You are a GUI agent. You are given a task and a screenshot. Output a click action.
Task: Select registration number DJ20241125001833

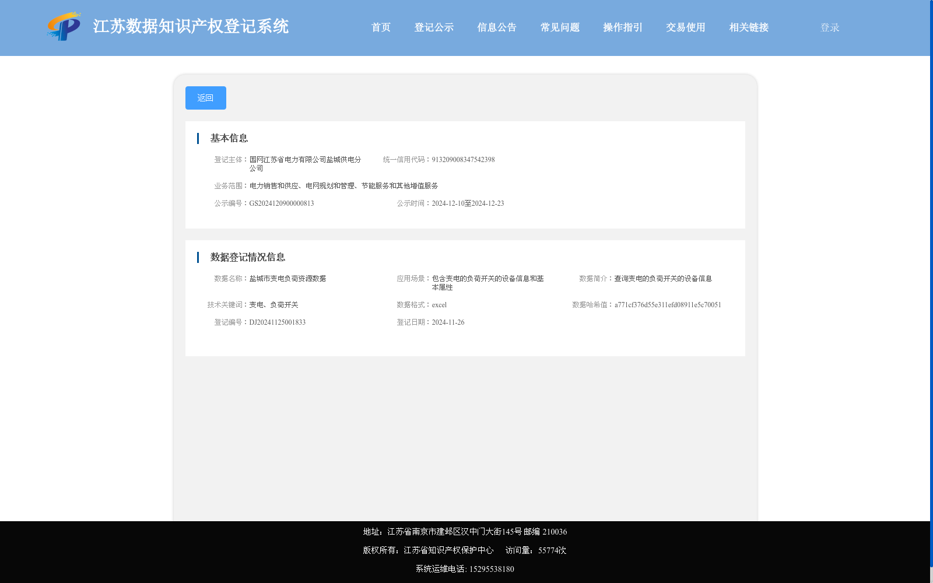[x=278, y=322]
